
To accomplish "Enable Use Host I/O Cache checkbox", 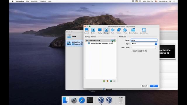I will tap(132, 51).
